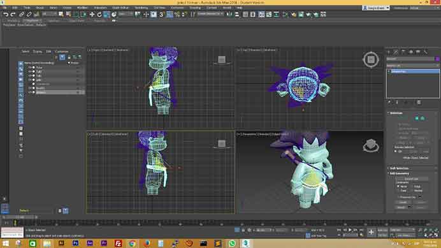
Task: Open the Schematic View
Action: [277, 15]
